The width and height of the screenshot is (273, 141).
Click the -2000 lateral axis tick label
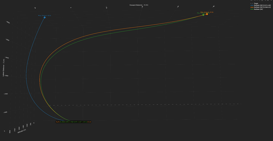click(x=5, y=94)
